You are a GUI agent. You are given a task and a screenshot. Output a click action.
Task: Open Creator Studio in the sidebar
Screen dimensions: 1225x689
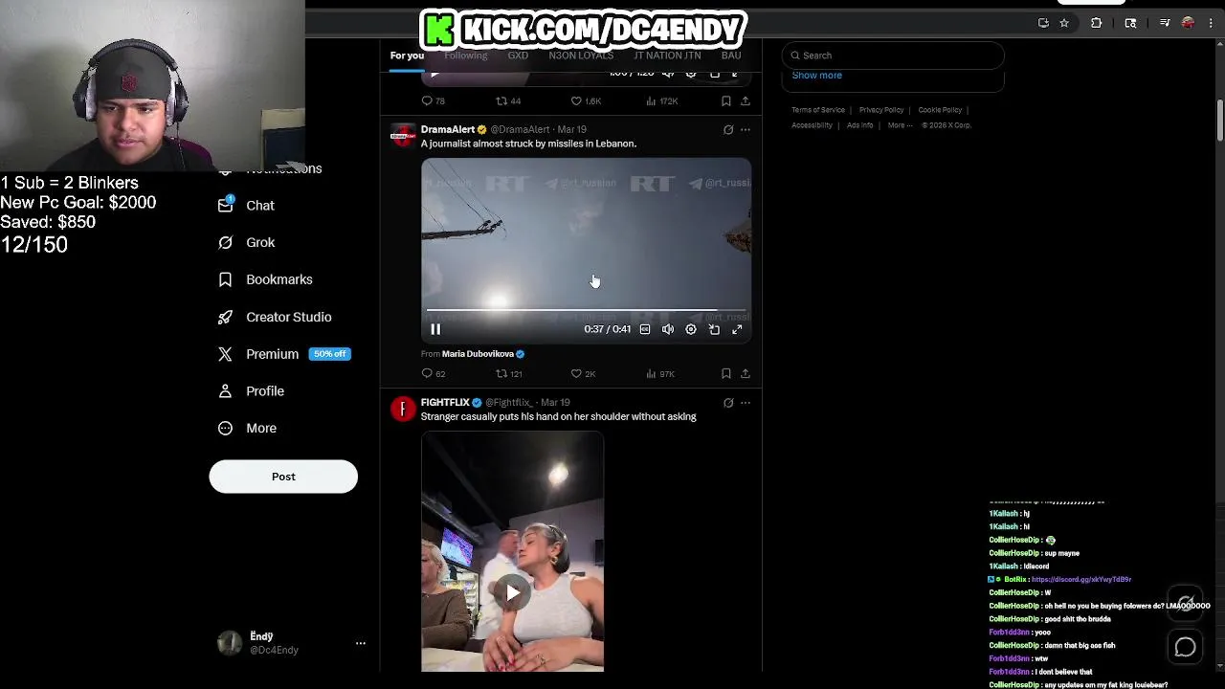pyautogui.click(x=275, y=317)
